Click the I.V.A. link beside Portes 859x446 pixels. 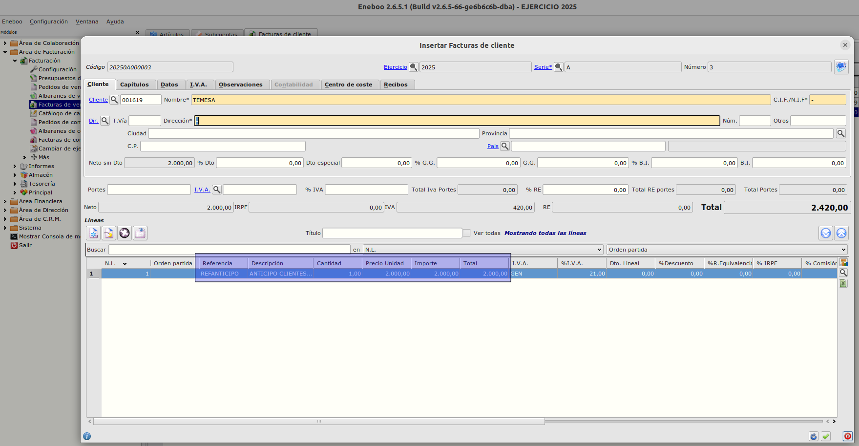(x=202, y=190)
